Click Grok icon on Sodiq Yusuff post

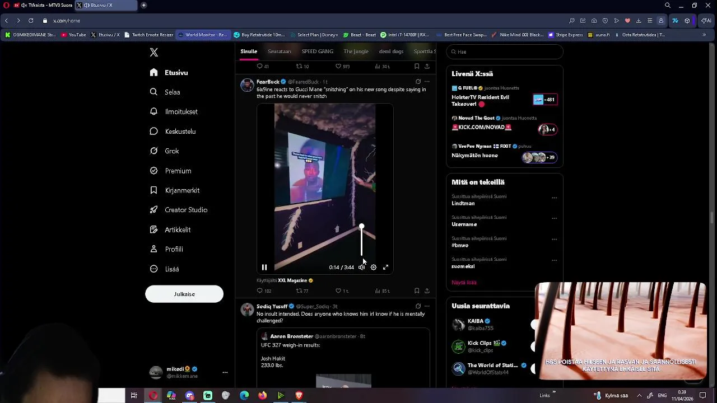point(418,306)
